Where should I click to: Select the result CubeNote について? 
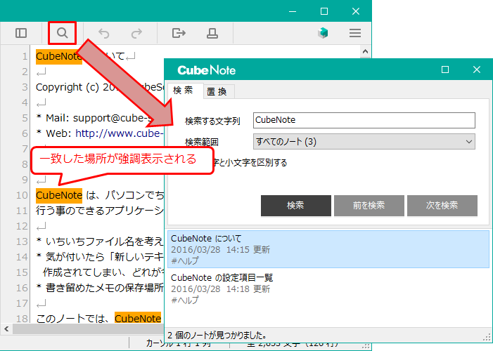[x=328, y=249]
